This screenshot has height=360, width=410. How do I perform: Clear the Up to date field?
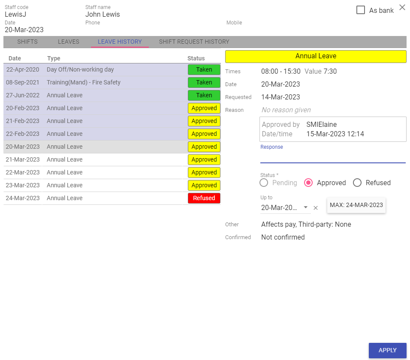coord(316,208)
